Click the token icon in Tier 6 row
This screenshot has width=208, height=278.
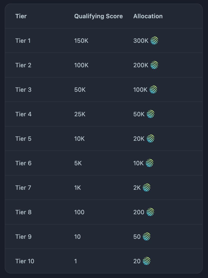tap(149, 163)
